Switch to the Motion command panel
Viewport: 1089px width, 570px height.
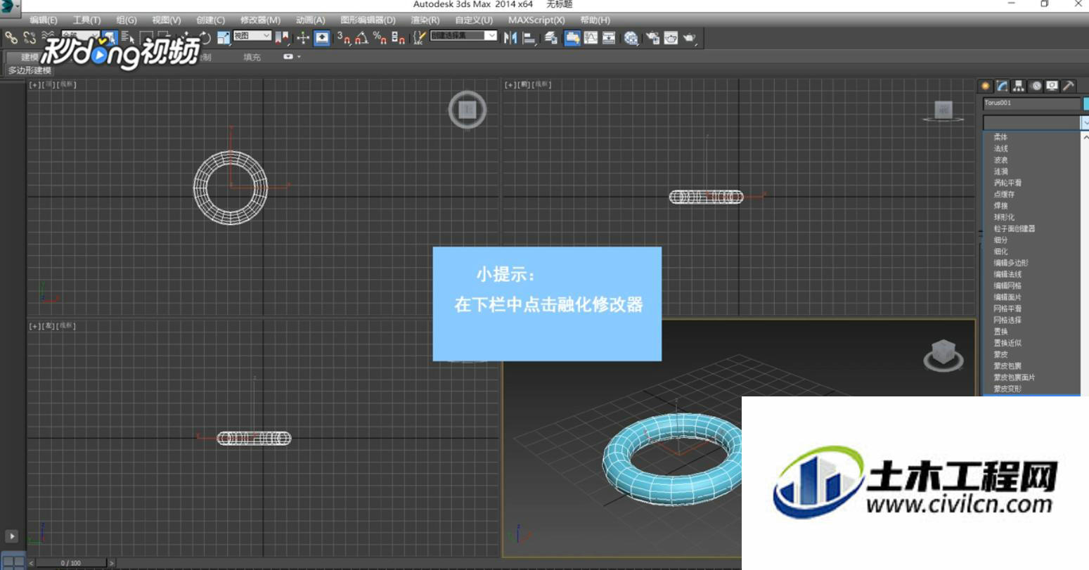1036,86
